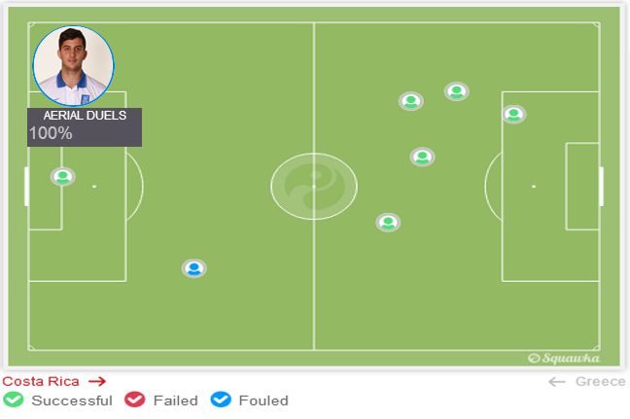Select the green marker on the right penalty-area line
Viewport: 630px width, 419px height.
pos(513,114)
